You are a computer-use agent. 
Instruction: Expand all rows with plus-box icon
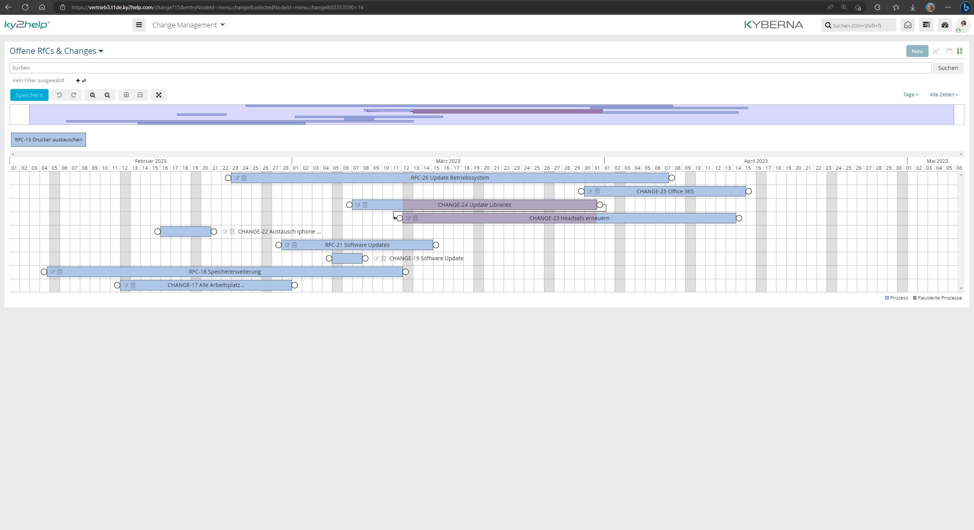coord(126,95)
